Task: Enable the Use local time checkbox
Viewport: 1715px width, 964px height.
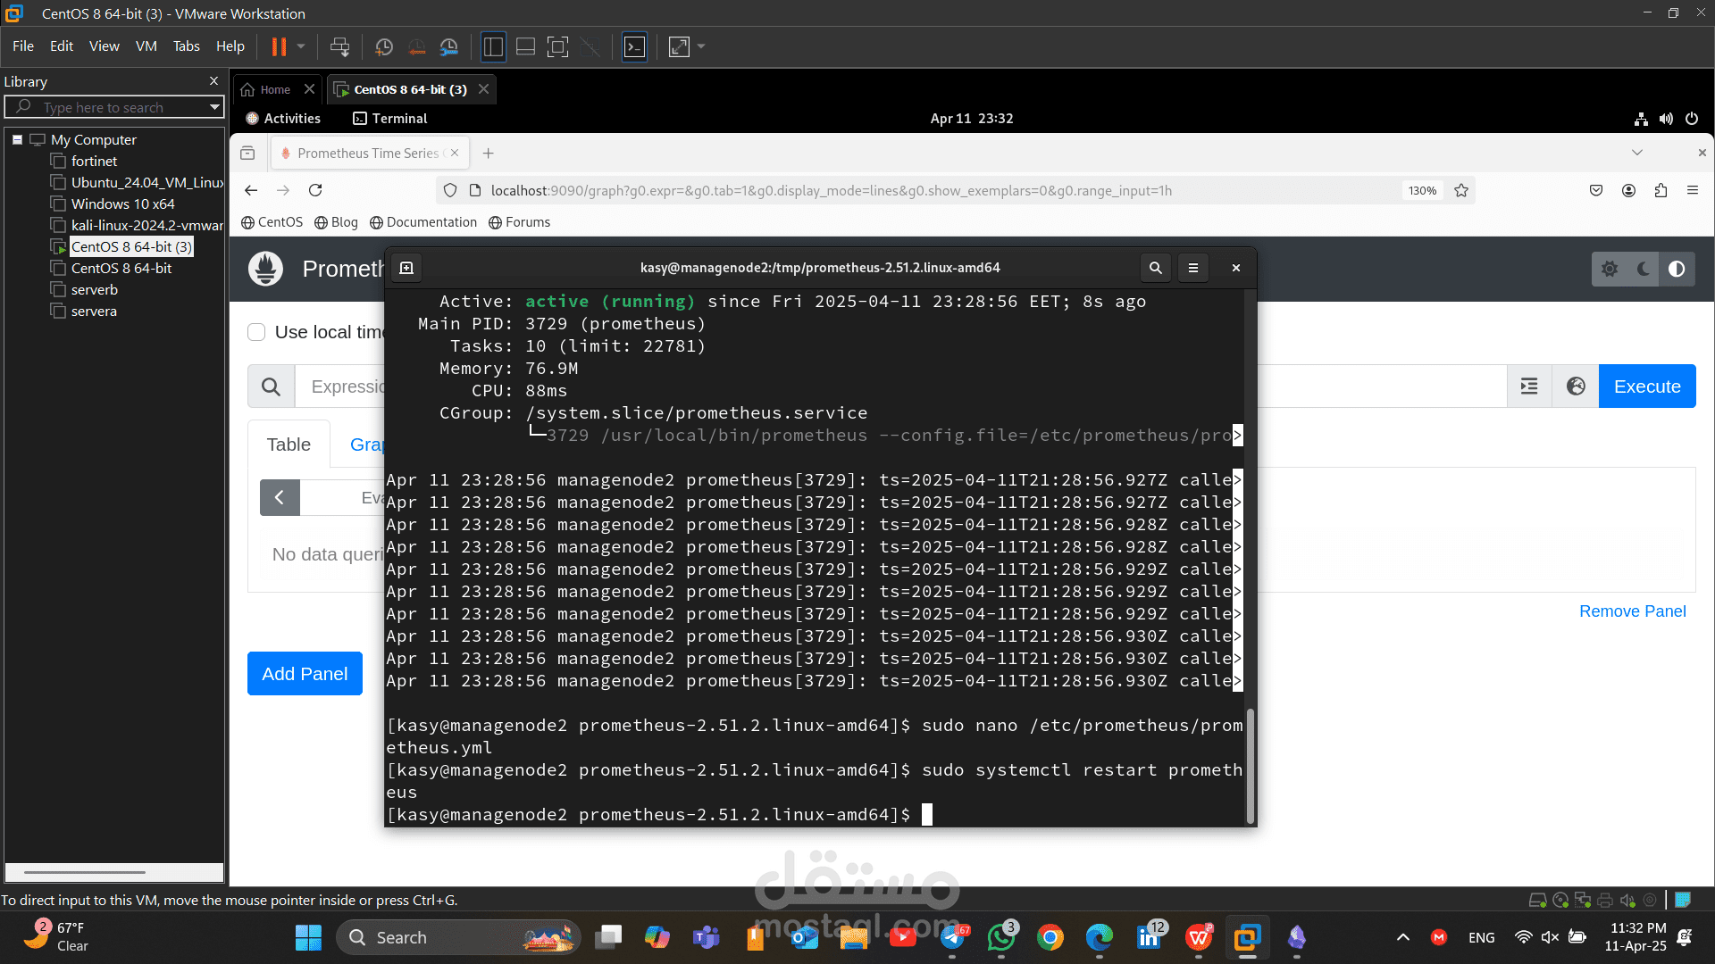Action: click(256, 332)
